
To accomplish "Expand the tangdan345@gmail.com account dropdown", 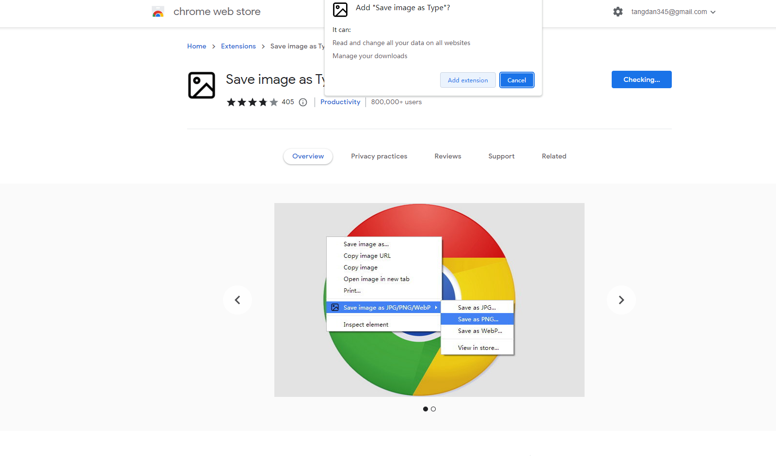I will tap(674, 12).
